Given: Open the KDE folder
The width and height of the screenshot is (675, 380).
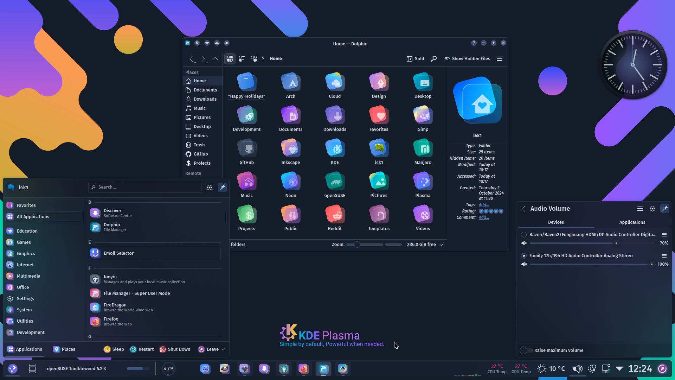Looking at the screenshot, I should coord(335,152).
